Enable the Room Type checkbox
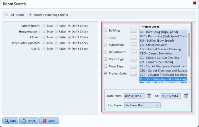Image resolution: width=199 pixels, height=127 pixels. (x=105, y=59)
